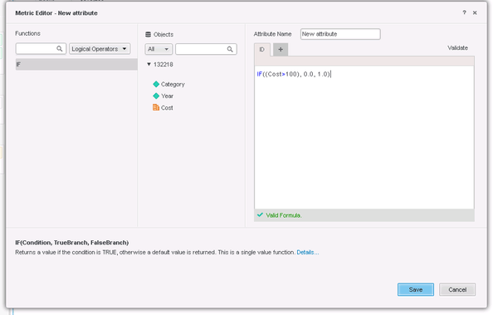Screen dimensions: 498x315
Task: Select the Cost metric icon
Action: pos(156,107)
